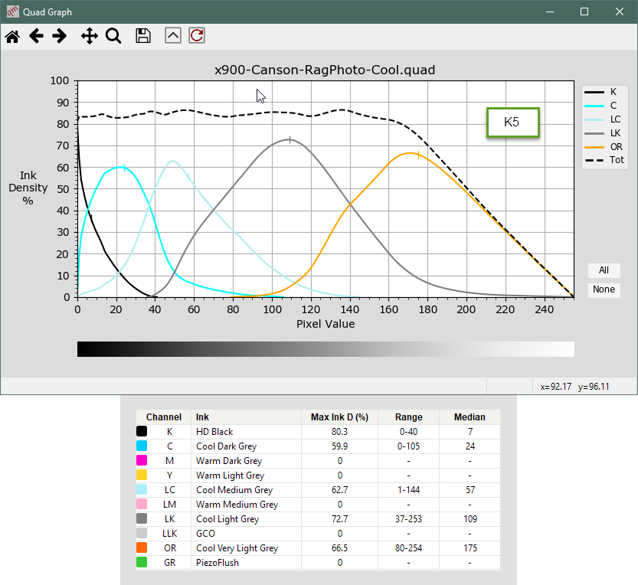Click the up caret toolbar icon
Screen dimensions: 638x585
pos(173,35)
